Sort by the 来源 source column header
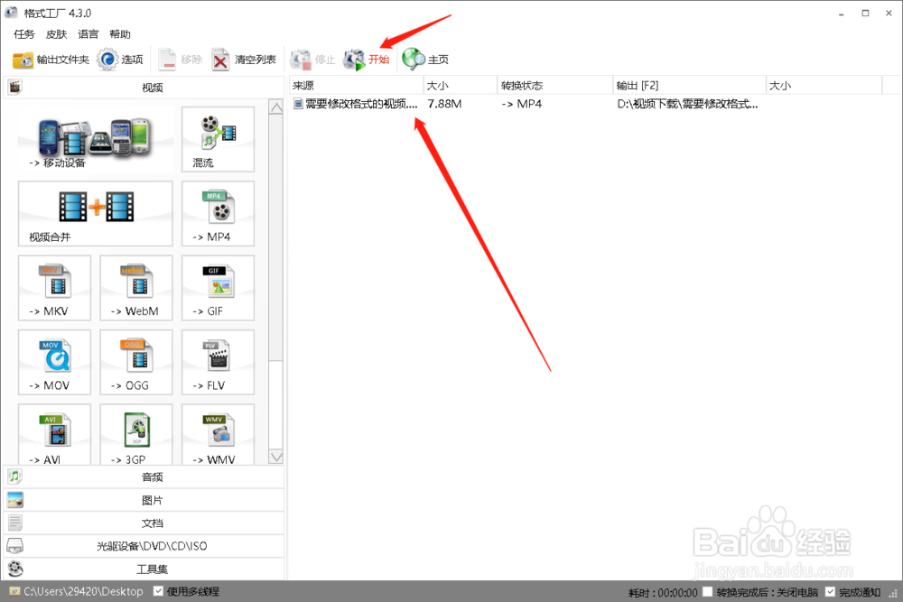 [356, 85]
